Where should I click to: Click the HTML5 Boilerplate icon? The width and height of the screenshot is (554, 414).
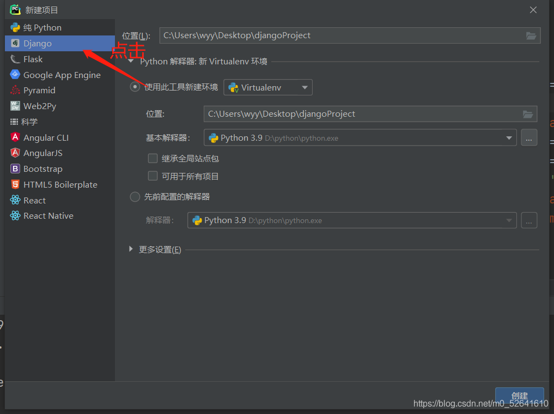pos(15,184)
